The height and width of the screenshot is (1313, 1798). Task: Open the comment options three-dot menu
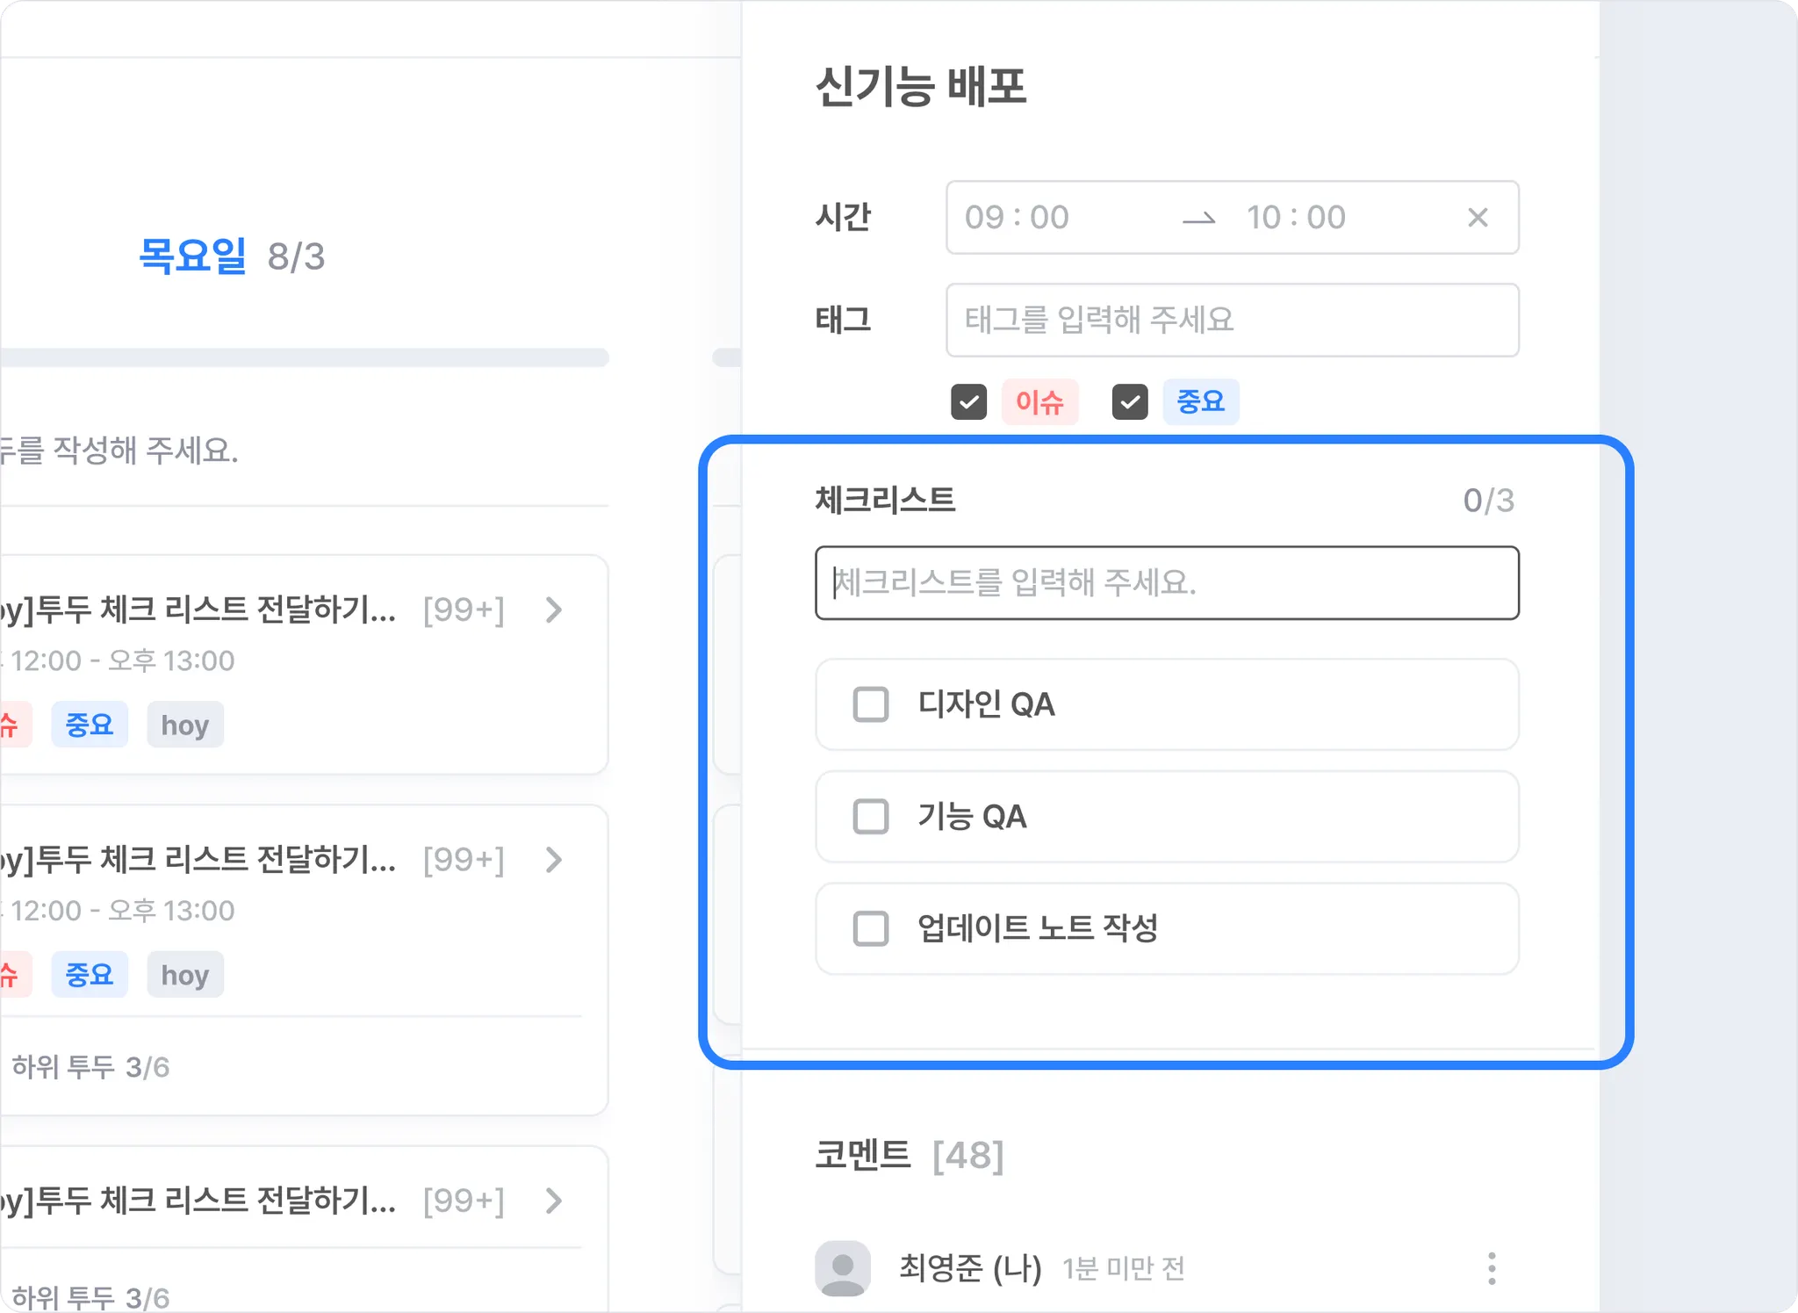click(1491, 1268)
